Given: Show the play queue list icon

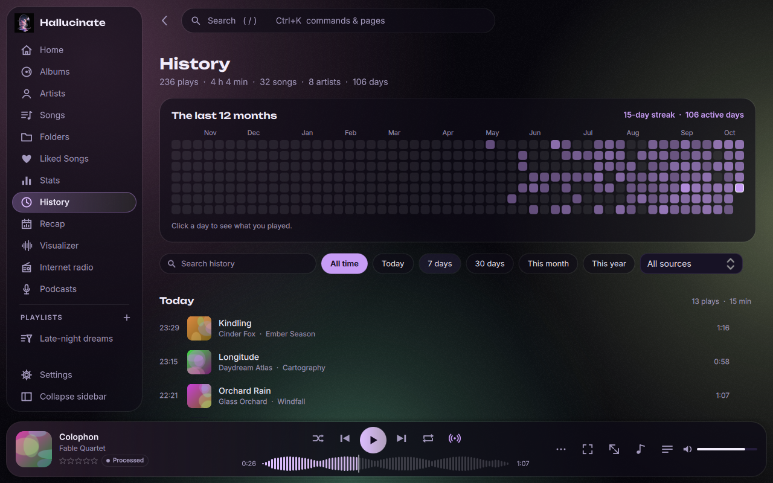Looking at the screenshot, I should click(667, 449).
